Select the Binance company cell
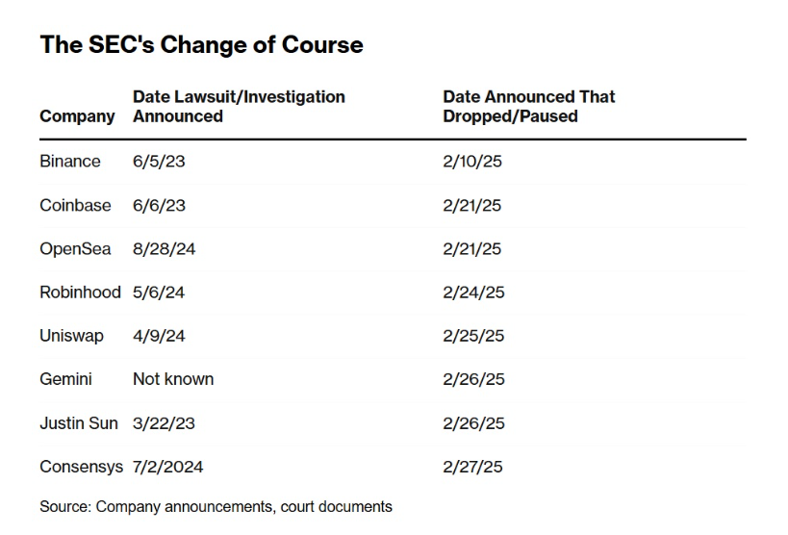This screenshot has width=788, height=535. click(70, 162)
